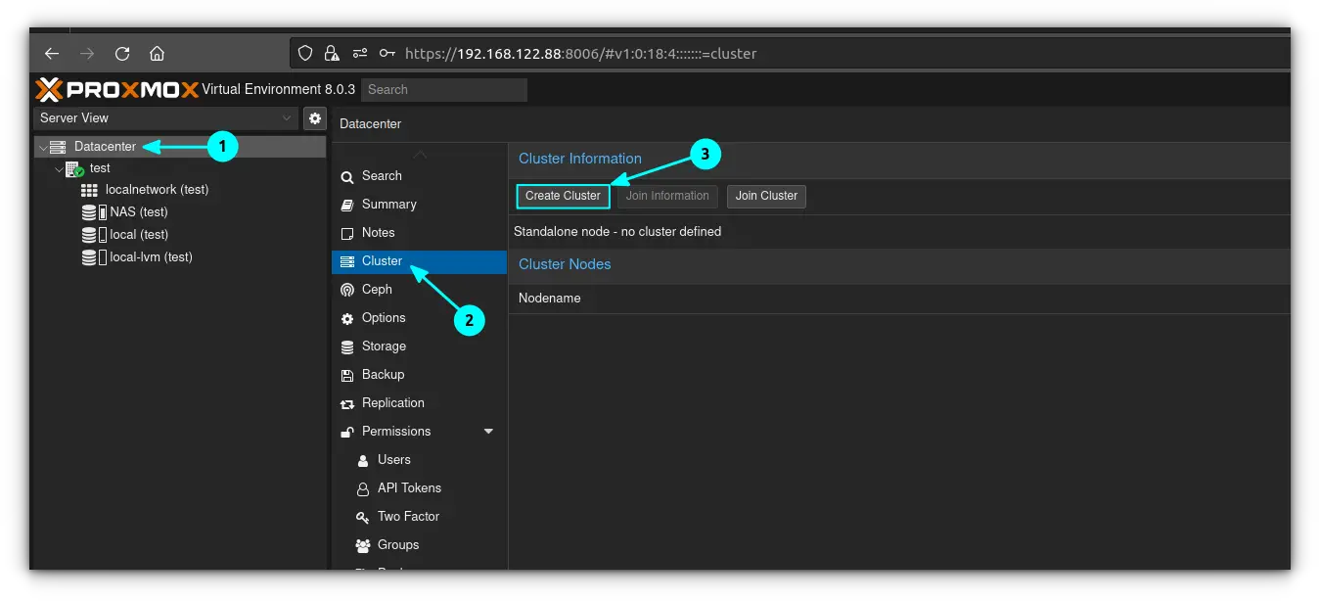Select the Ceph icon in sidebar
The width and height of the screenshot is (1320, 601).
point(347,289)
